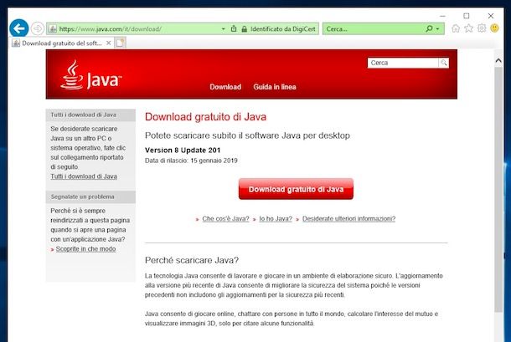This screenshot has height=342, width=511.
Task: Click the scrollbar up arrow
Action: [x=498, y=60]
